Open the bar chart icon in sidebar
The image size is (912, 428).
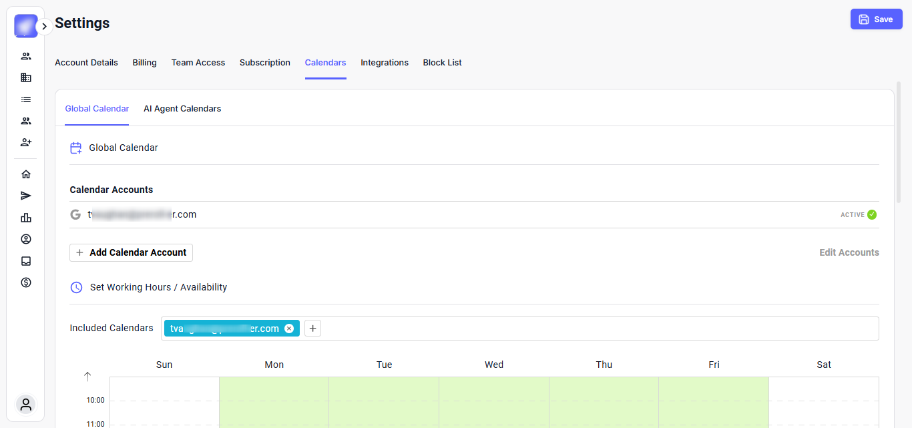click(26, 218)
